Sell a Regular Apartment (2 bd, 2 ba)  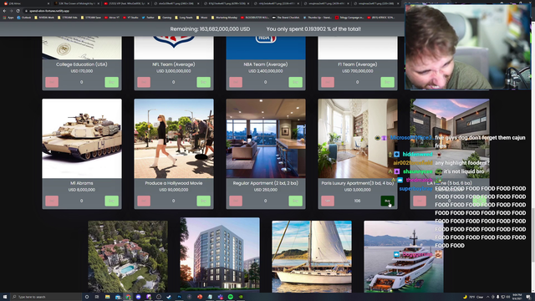236,201
